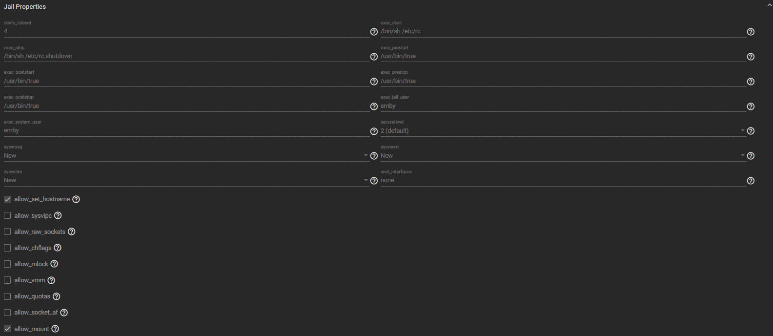Uncheck the allow_set_hostname checkbox
Image resolution: width=773 pixels, height=336 pixels.
click(x=7, y=199)
